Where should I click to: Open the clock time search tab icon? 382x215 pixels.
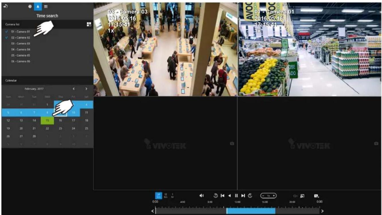pos(30,6)
